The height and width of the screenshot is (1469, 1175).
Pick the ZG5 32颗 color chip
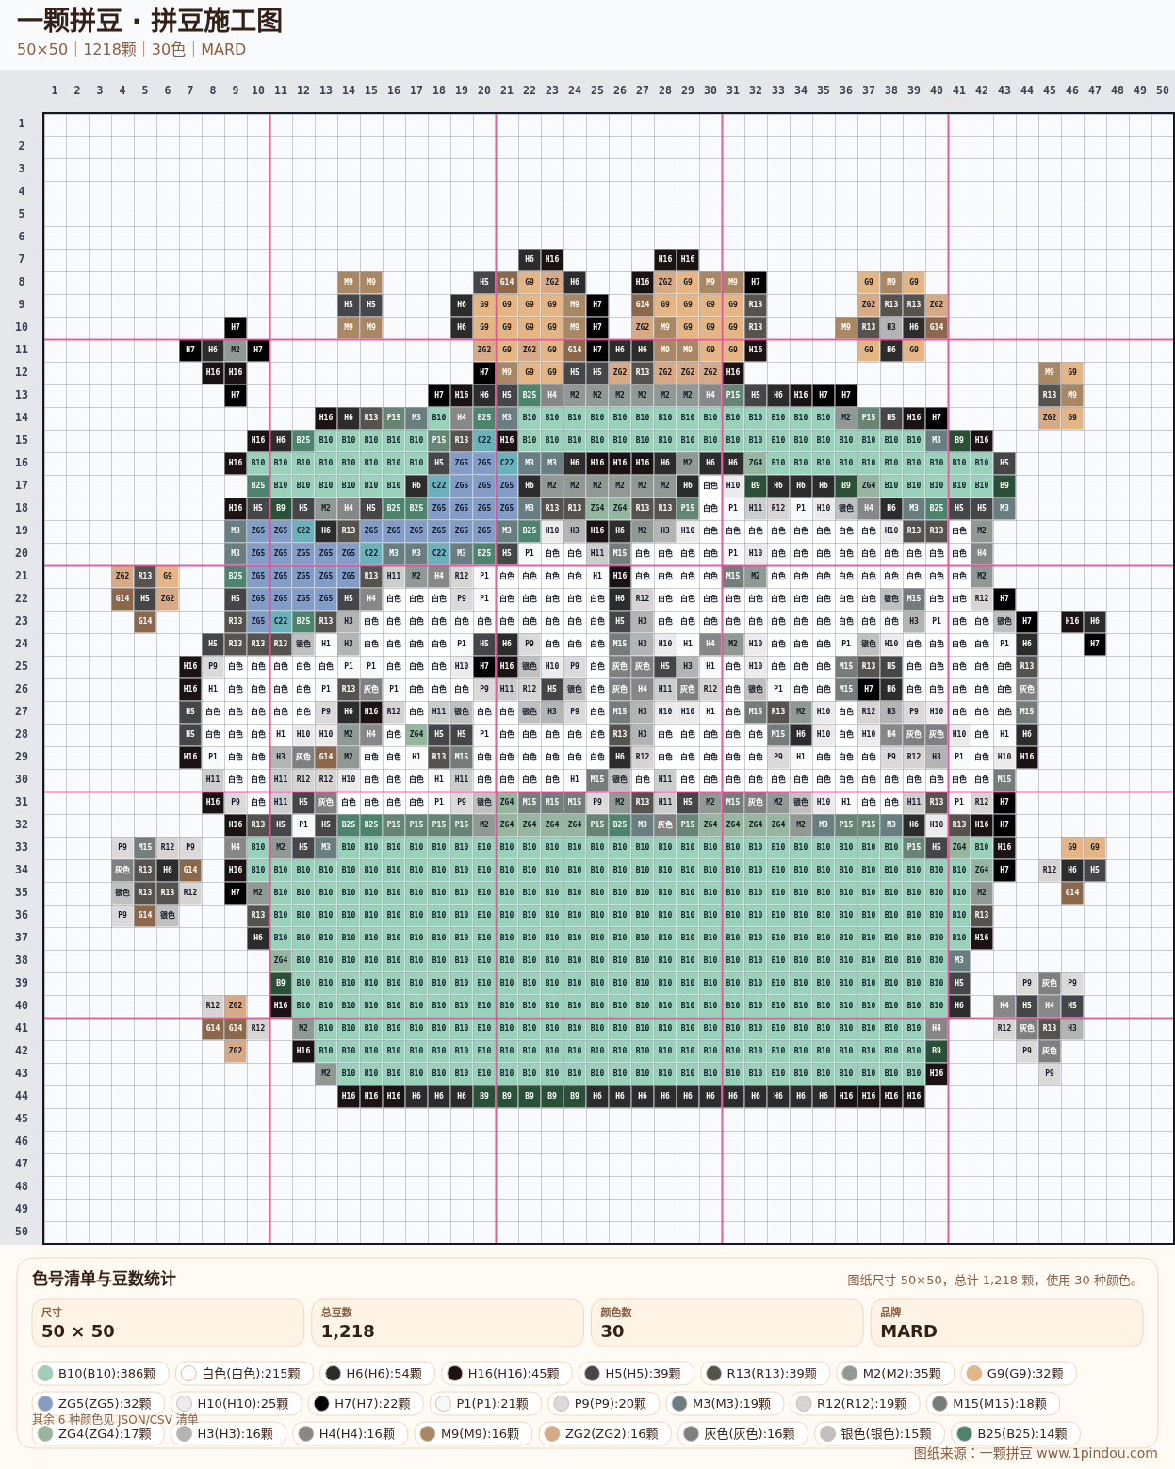point(99,1404)
